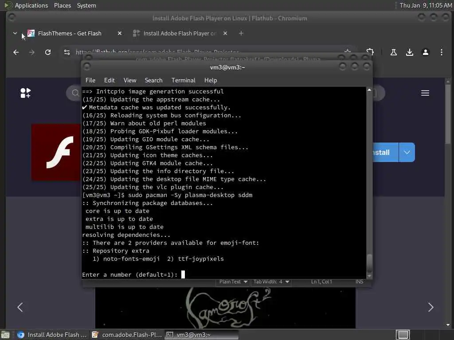Open the Tab Width dropdown in Pluma
This screenshot has height=340, width=454.
(x=271, y=282)
